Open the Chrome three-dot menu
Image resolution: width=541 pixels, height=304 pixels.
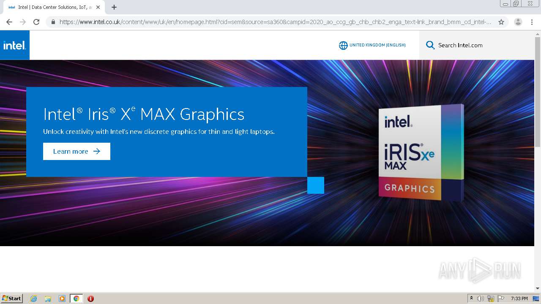point(532,22)
